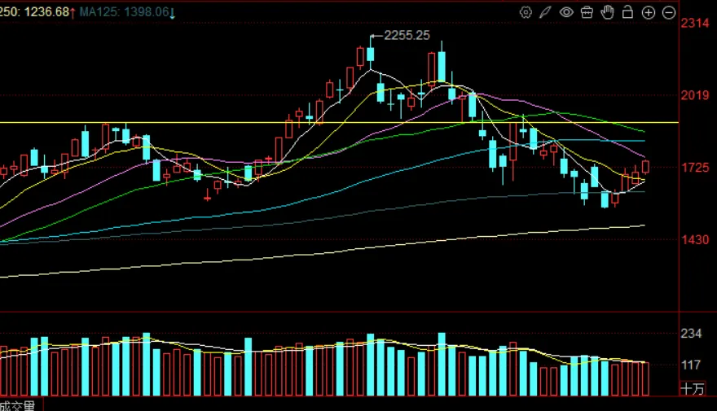Click the 十万 volume unit label
Viewport: 717px width, 411px height.
point(693,389)
